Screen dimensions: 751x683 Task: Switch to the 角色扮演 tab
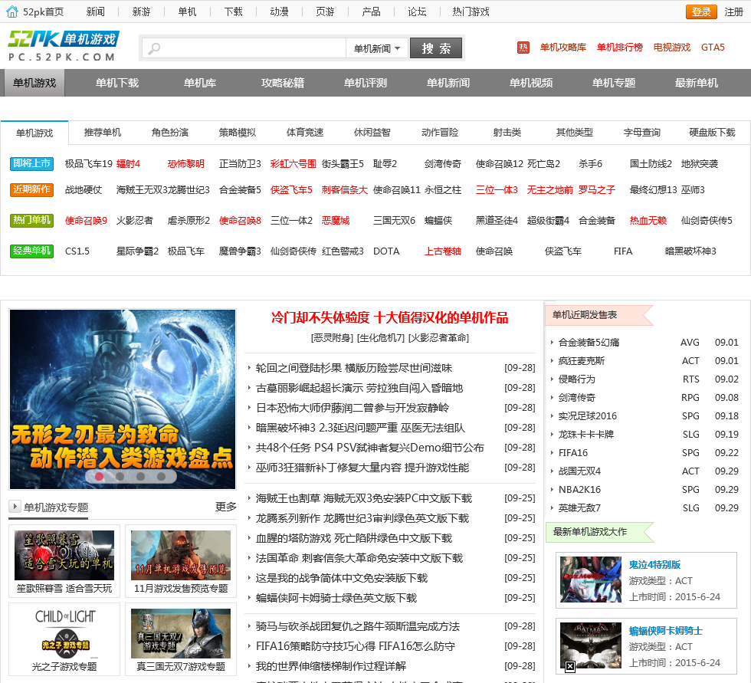pyautogui.click(x=170, y=133)
